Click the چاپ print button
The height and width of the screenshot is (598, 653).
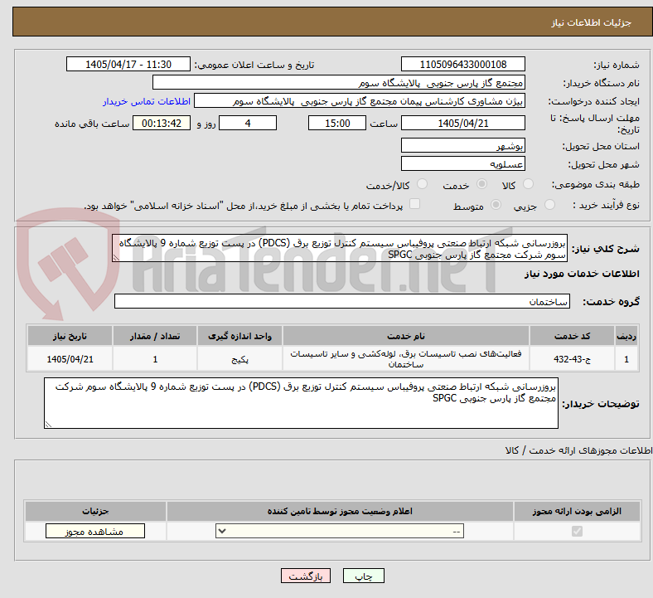coord(364,576)
